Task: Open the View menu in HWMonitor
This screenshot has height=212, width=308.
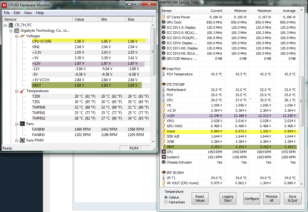Action: [x=28, y=13]
